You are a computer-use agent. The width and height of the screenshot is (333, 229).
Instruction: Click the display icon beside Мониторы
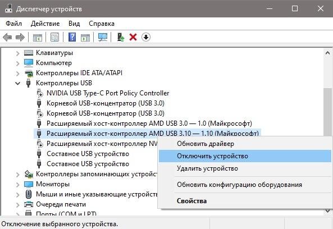pos(29,184)
